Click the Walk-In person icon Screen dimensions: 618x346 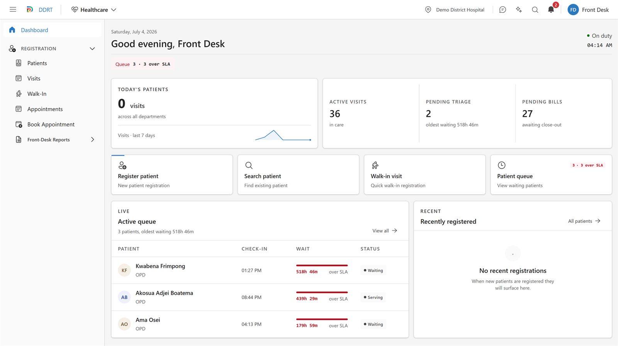click(19, 94)
